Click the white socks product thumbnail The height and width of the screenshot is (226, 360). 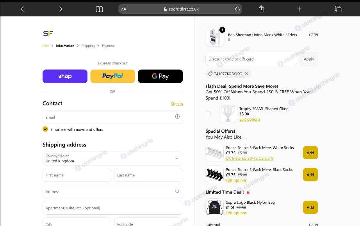215,153
